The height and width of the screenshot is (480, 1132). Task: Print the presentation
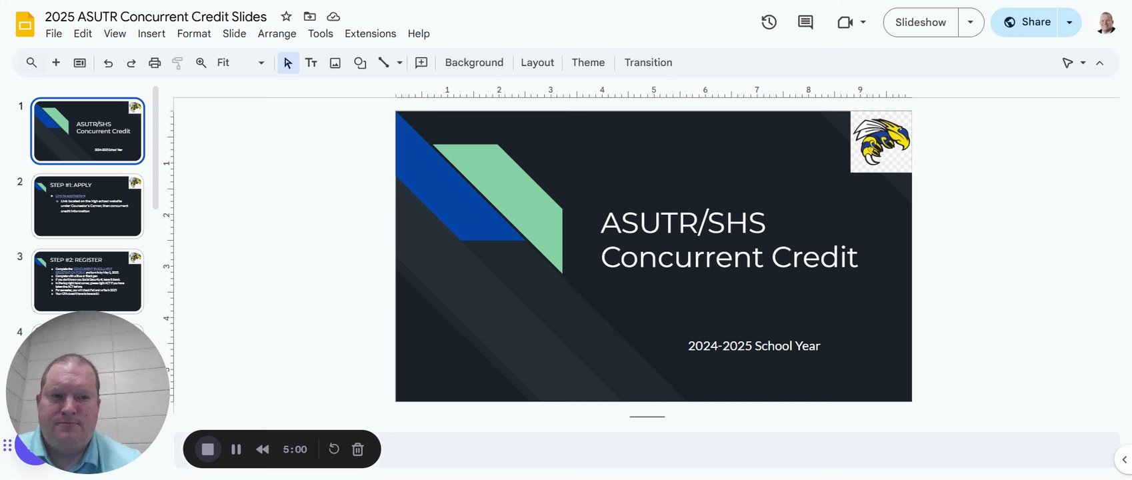[155, 63]
